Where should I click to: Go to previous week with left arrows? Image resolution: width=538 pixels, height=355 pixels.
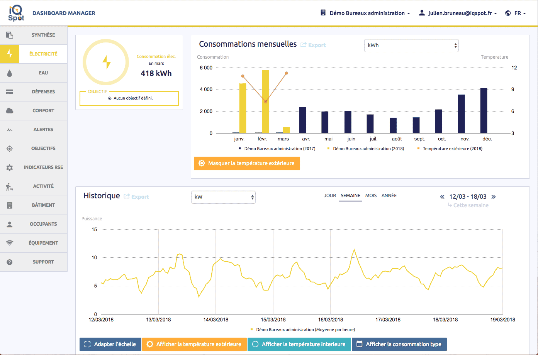pyautogui.click(x=442, y=197)
